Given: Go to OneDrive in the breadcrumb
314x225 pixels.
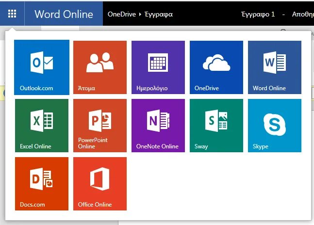Looking at the screenshot, I should tap(122, 14).
